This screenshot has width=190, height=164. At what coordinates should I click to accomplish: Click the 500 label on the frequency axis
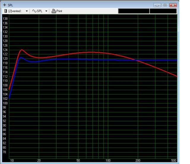click(x=174, y=160)
